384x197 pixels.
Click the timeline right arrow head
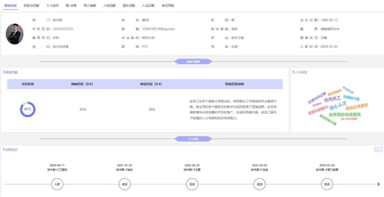click(x=379, y=184)
